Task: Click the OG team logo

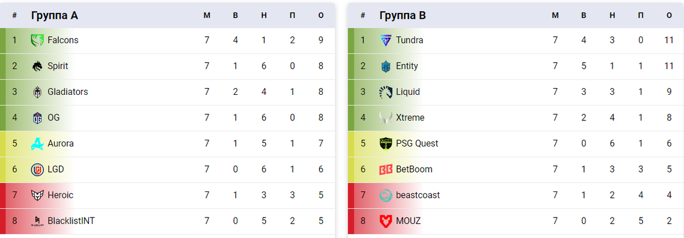Action: point(38,118)
